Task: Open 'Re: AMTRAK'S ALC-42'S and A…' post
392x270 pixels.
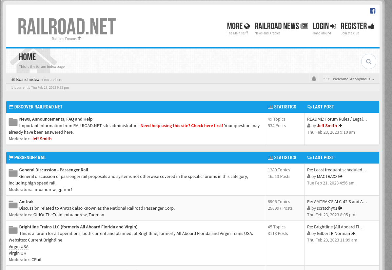Action: (337, 202)
